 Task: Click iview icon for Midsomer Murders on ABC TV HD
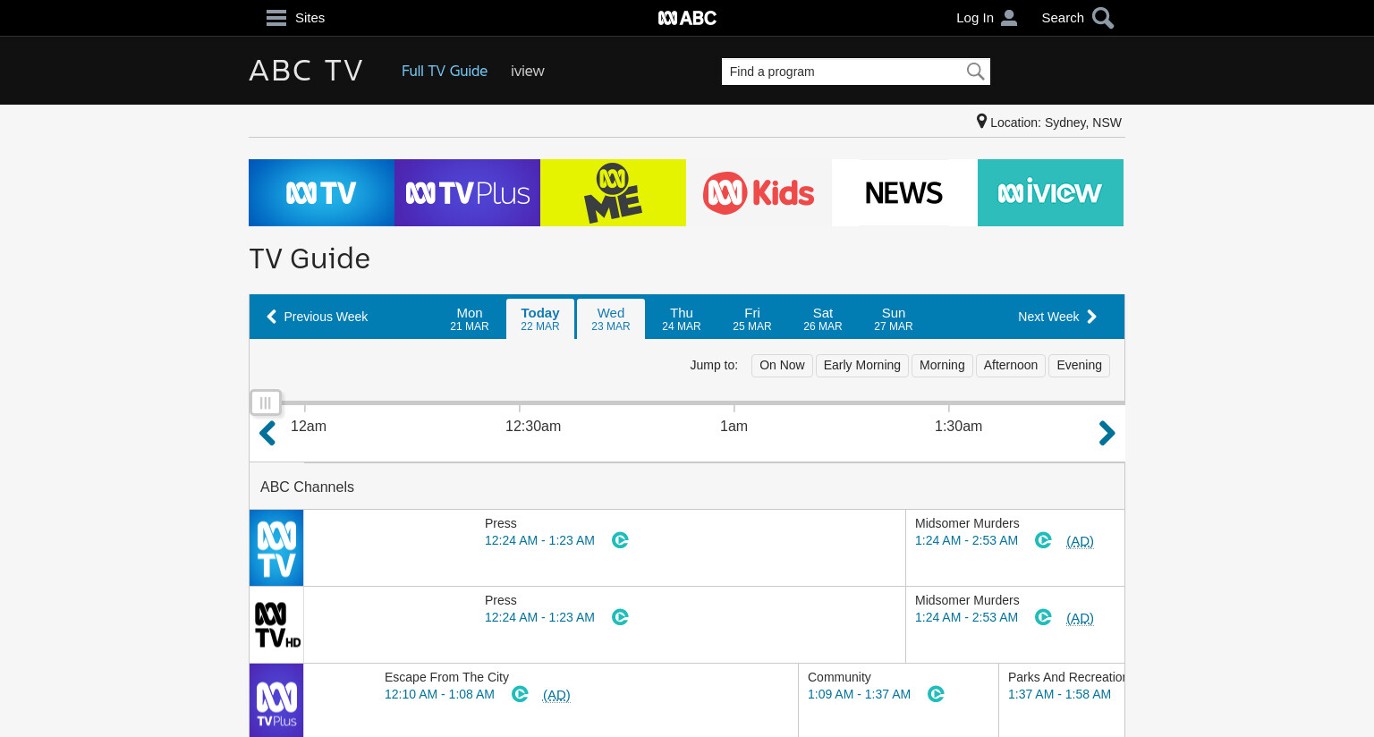click(1043, 617)
